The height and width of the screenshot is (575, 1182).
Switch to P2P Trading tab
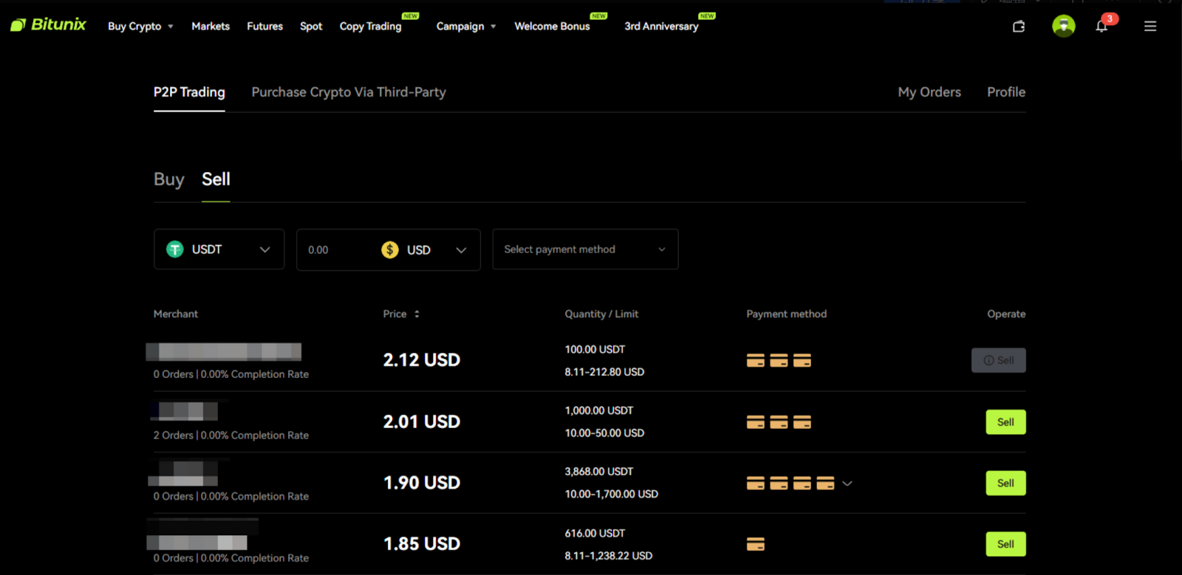(189, 92)
